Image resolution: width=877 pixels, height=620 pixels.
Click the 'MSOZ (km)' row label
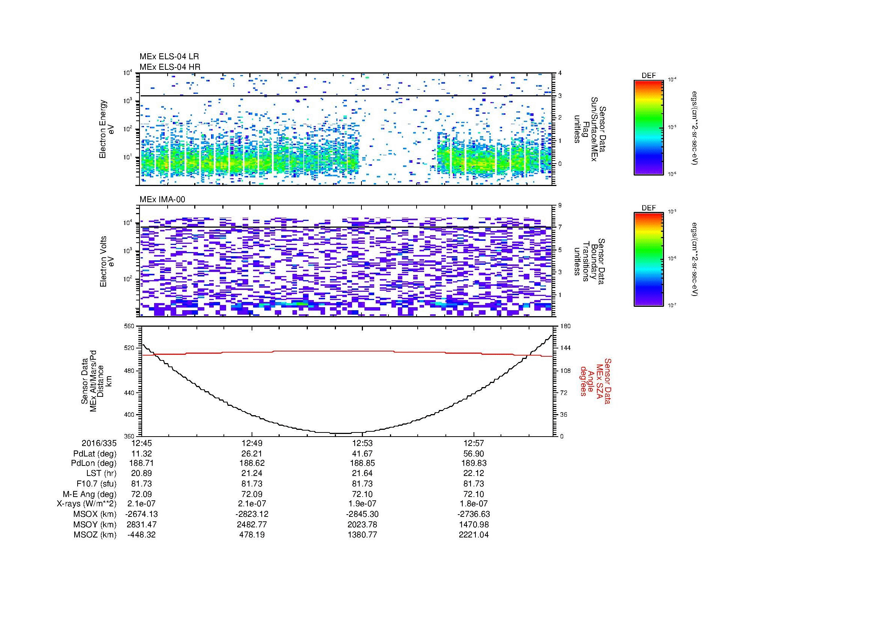(x=95, y=535)
